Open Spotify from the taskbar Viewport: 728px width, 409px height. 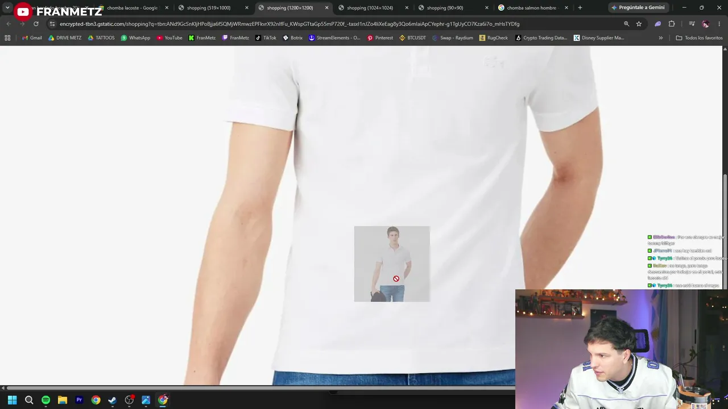[45, 400]
